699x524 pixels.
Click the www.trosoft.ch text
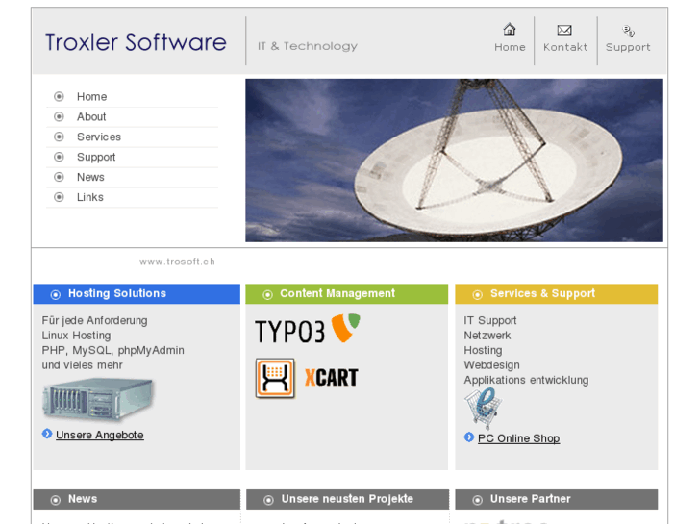coord(177,262)
